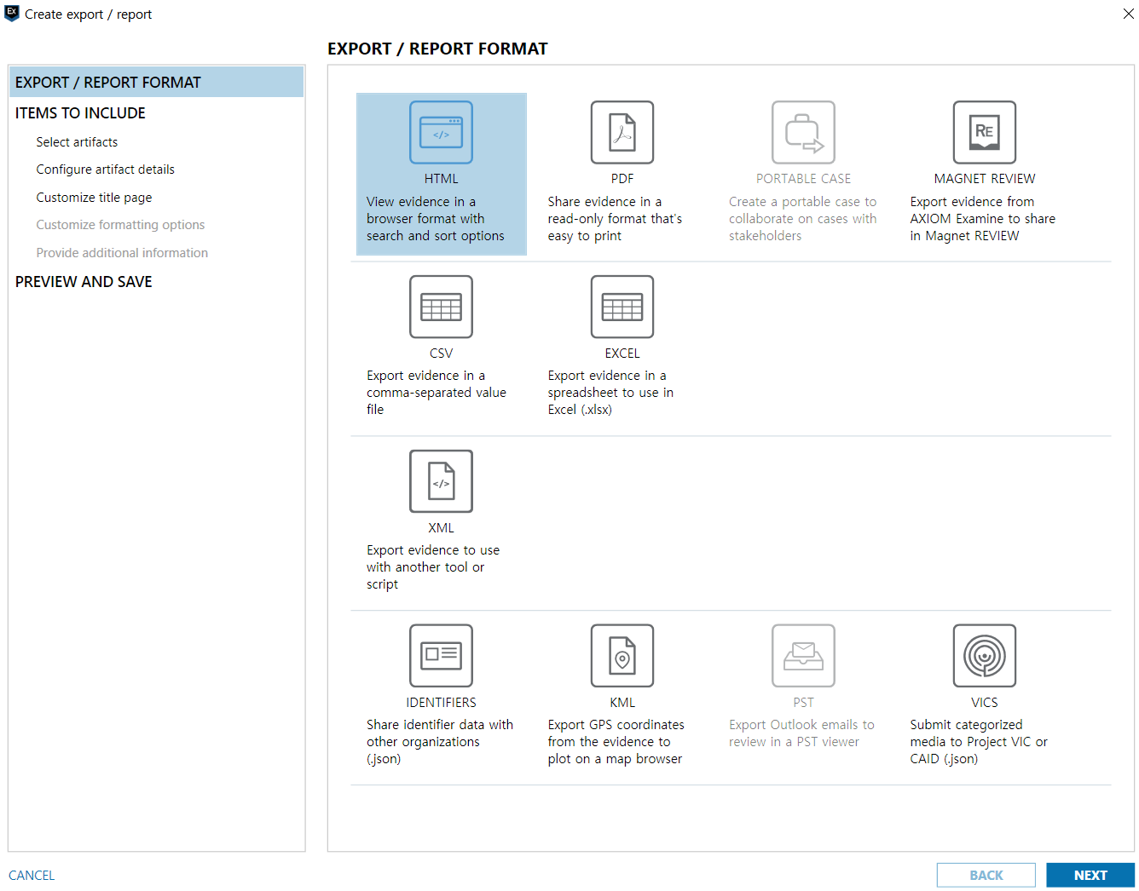The height and width of the screenshot is (891, 1139).
Task: Click the KML label text
Action: (622, 703)
